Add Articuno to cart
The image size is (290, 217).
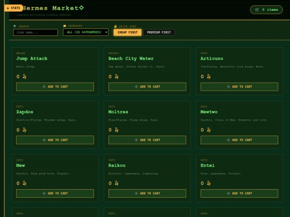click(x=240, y=87)
